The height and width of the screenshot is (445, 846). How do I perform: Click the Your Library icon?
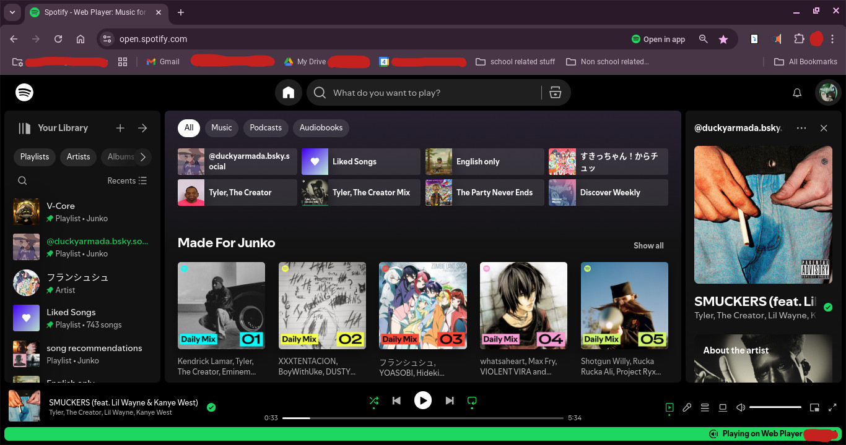coord(25,128)
